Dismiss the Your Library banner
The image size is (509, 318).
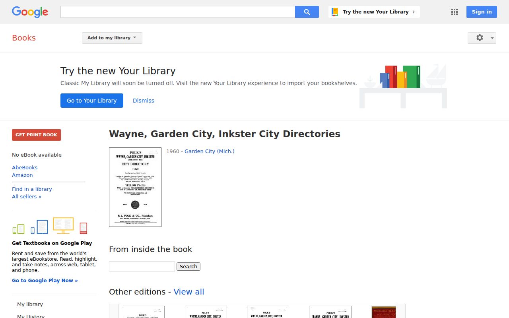(x=144, y=101)
